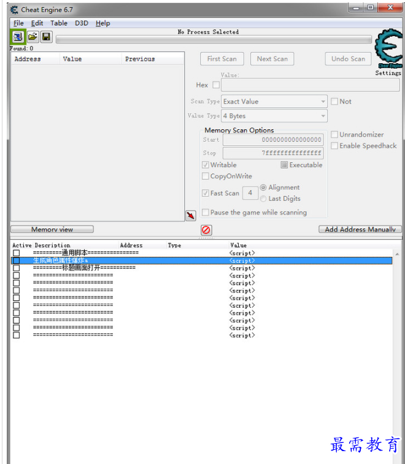Click the Undo Scan button
This screenshot has height=464, width=405.
pos(348,59)
